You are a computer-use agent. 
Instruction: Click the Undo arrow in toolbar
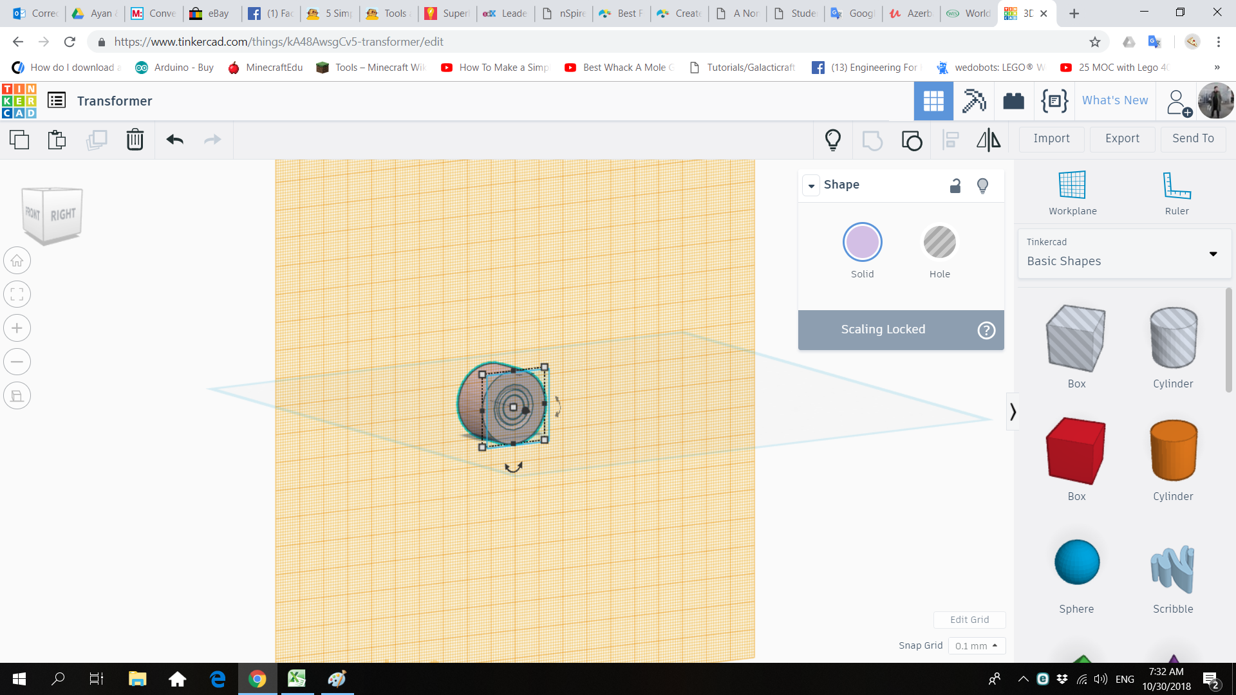pos(174,139)
